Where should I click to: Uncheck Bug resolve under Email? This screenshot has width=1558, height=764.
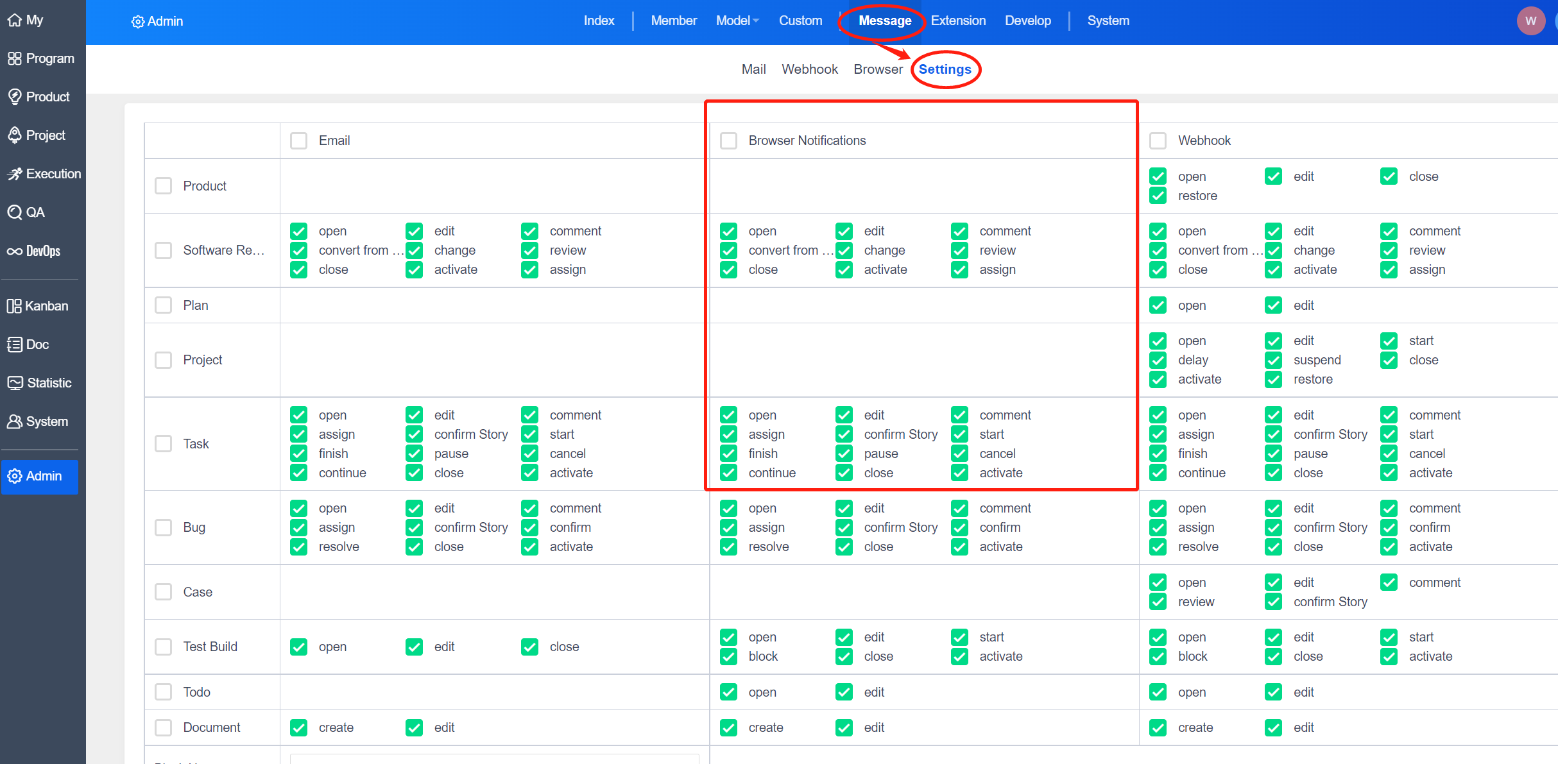click(299, 547)
